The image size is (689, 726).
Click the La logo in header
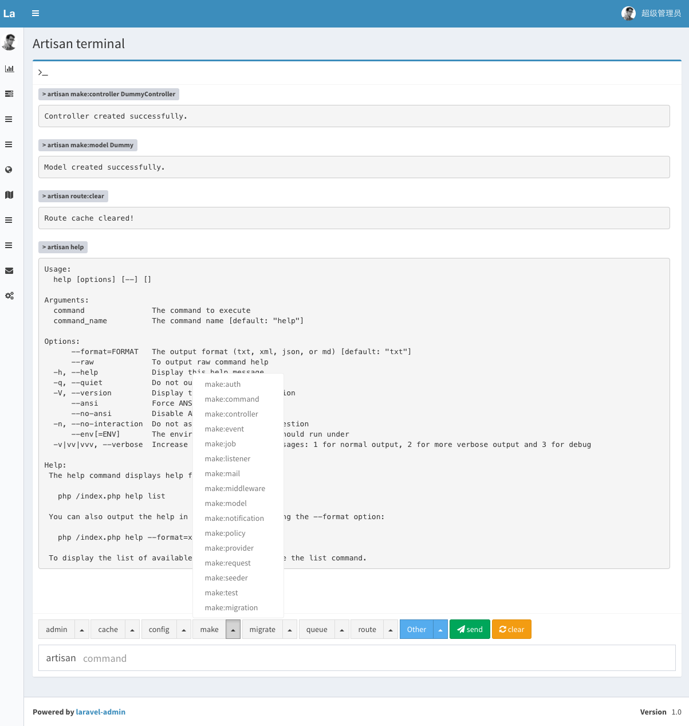tap(9, 13)
